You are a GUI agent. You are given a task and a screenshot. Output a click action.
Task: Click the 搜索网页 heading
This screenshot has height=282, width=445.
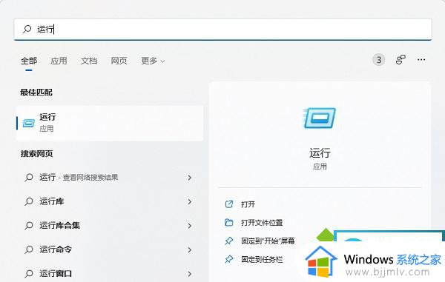pos(36,154)
